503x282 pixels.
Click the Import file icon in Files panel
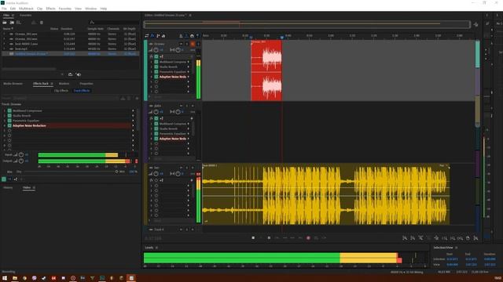pos(12,23)
